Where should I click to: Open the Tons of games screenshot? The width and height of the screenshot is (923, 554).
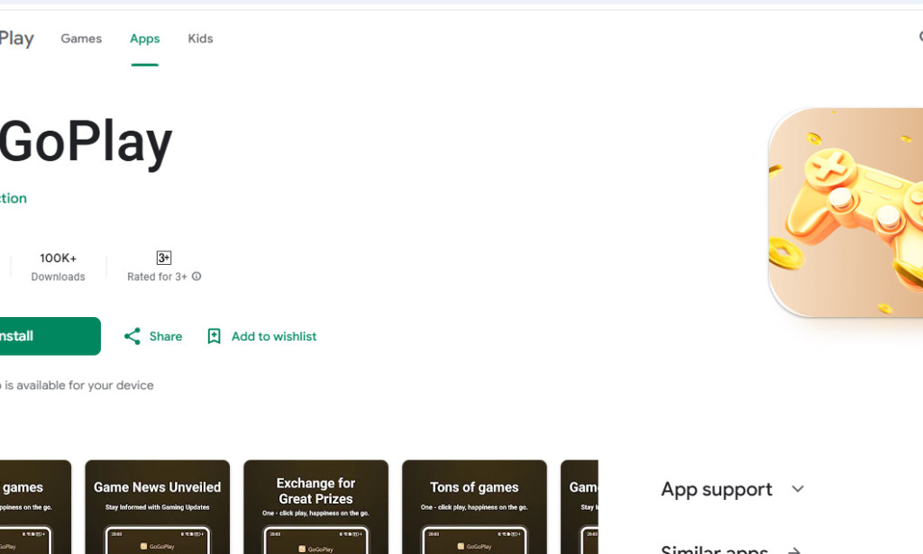coord(474,507)
